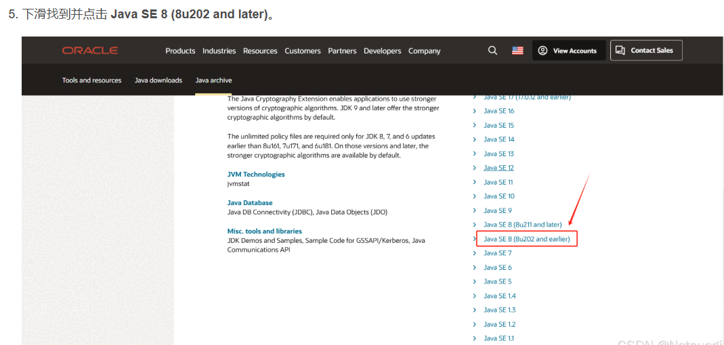This screenshot has width=724, height=345.
Task: Open the Java SE 9 link
Action: click(498, 210)
